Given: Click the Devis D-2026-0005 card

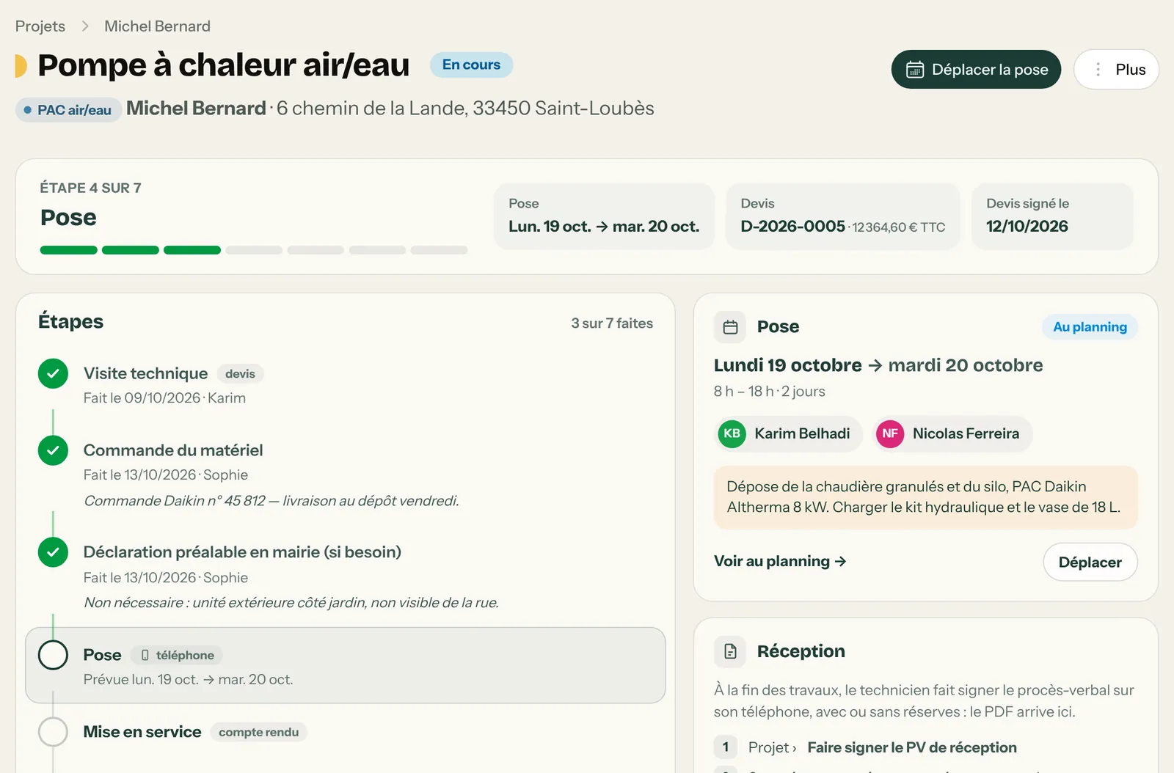Looking at the screenshot, I should pyautogui.click(x=843, y=216).
